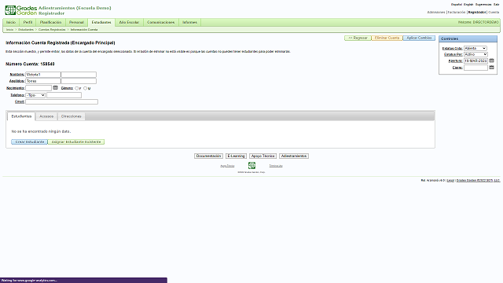Click the Apoyo Técnico button
The width and height of the screenshot is (503, 283).
[263, 156]
